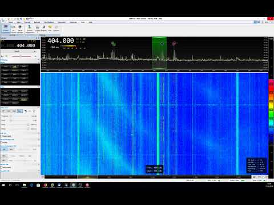Toggle the Peak enable checkbox
The image size is (274, 205).
coord(2,136)
